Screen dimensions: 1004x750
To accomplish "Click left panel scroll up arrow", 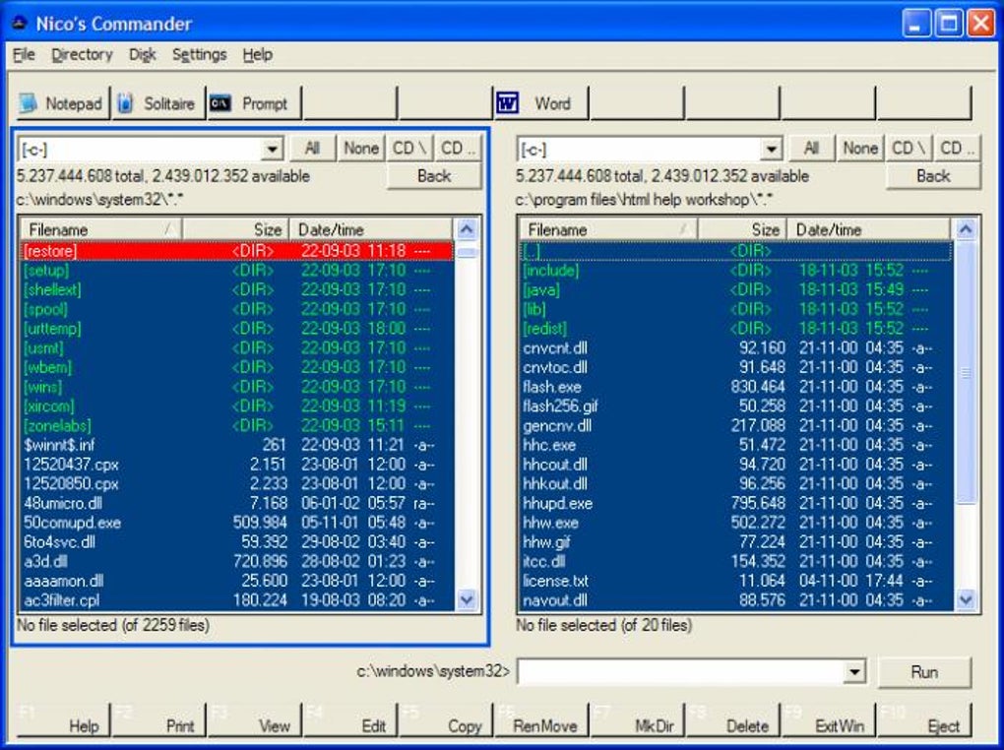I will pyautogui.click(x=467, y=229).
